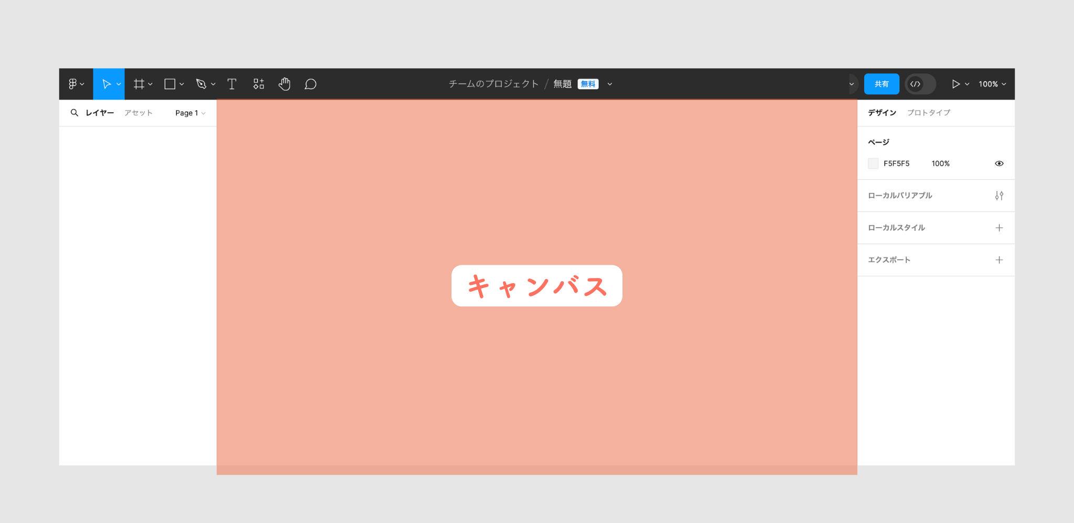Image resolution: width=1074 pixels, height=523 pixels.
Task: Select the Frame tool
Action: [139, 83]
